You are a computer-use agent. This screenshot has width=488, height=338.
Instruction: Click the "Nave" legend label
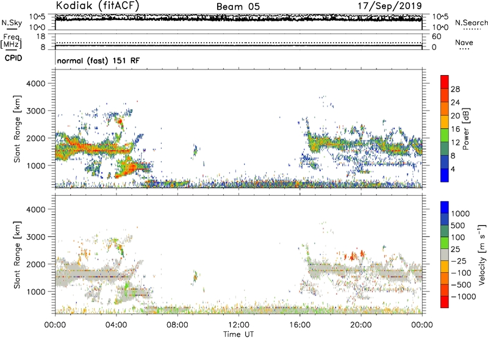[464, 42]
